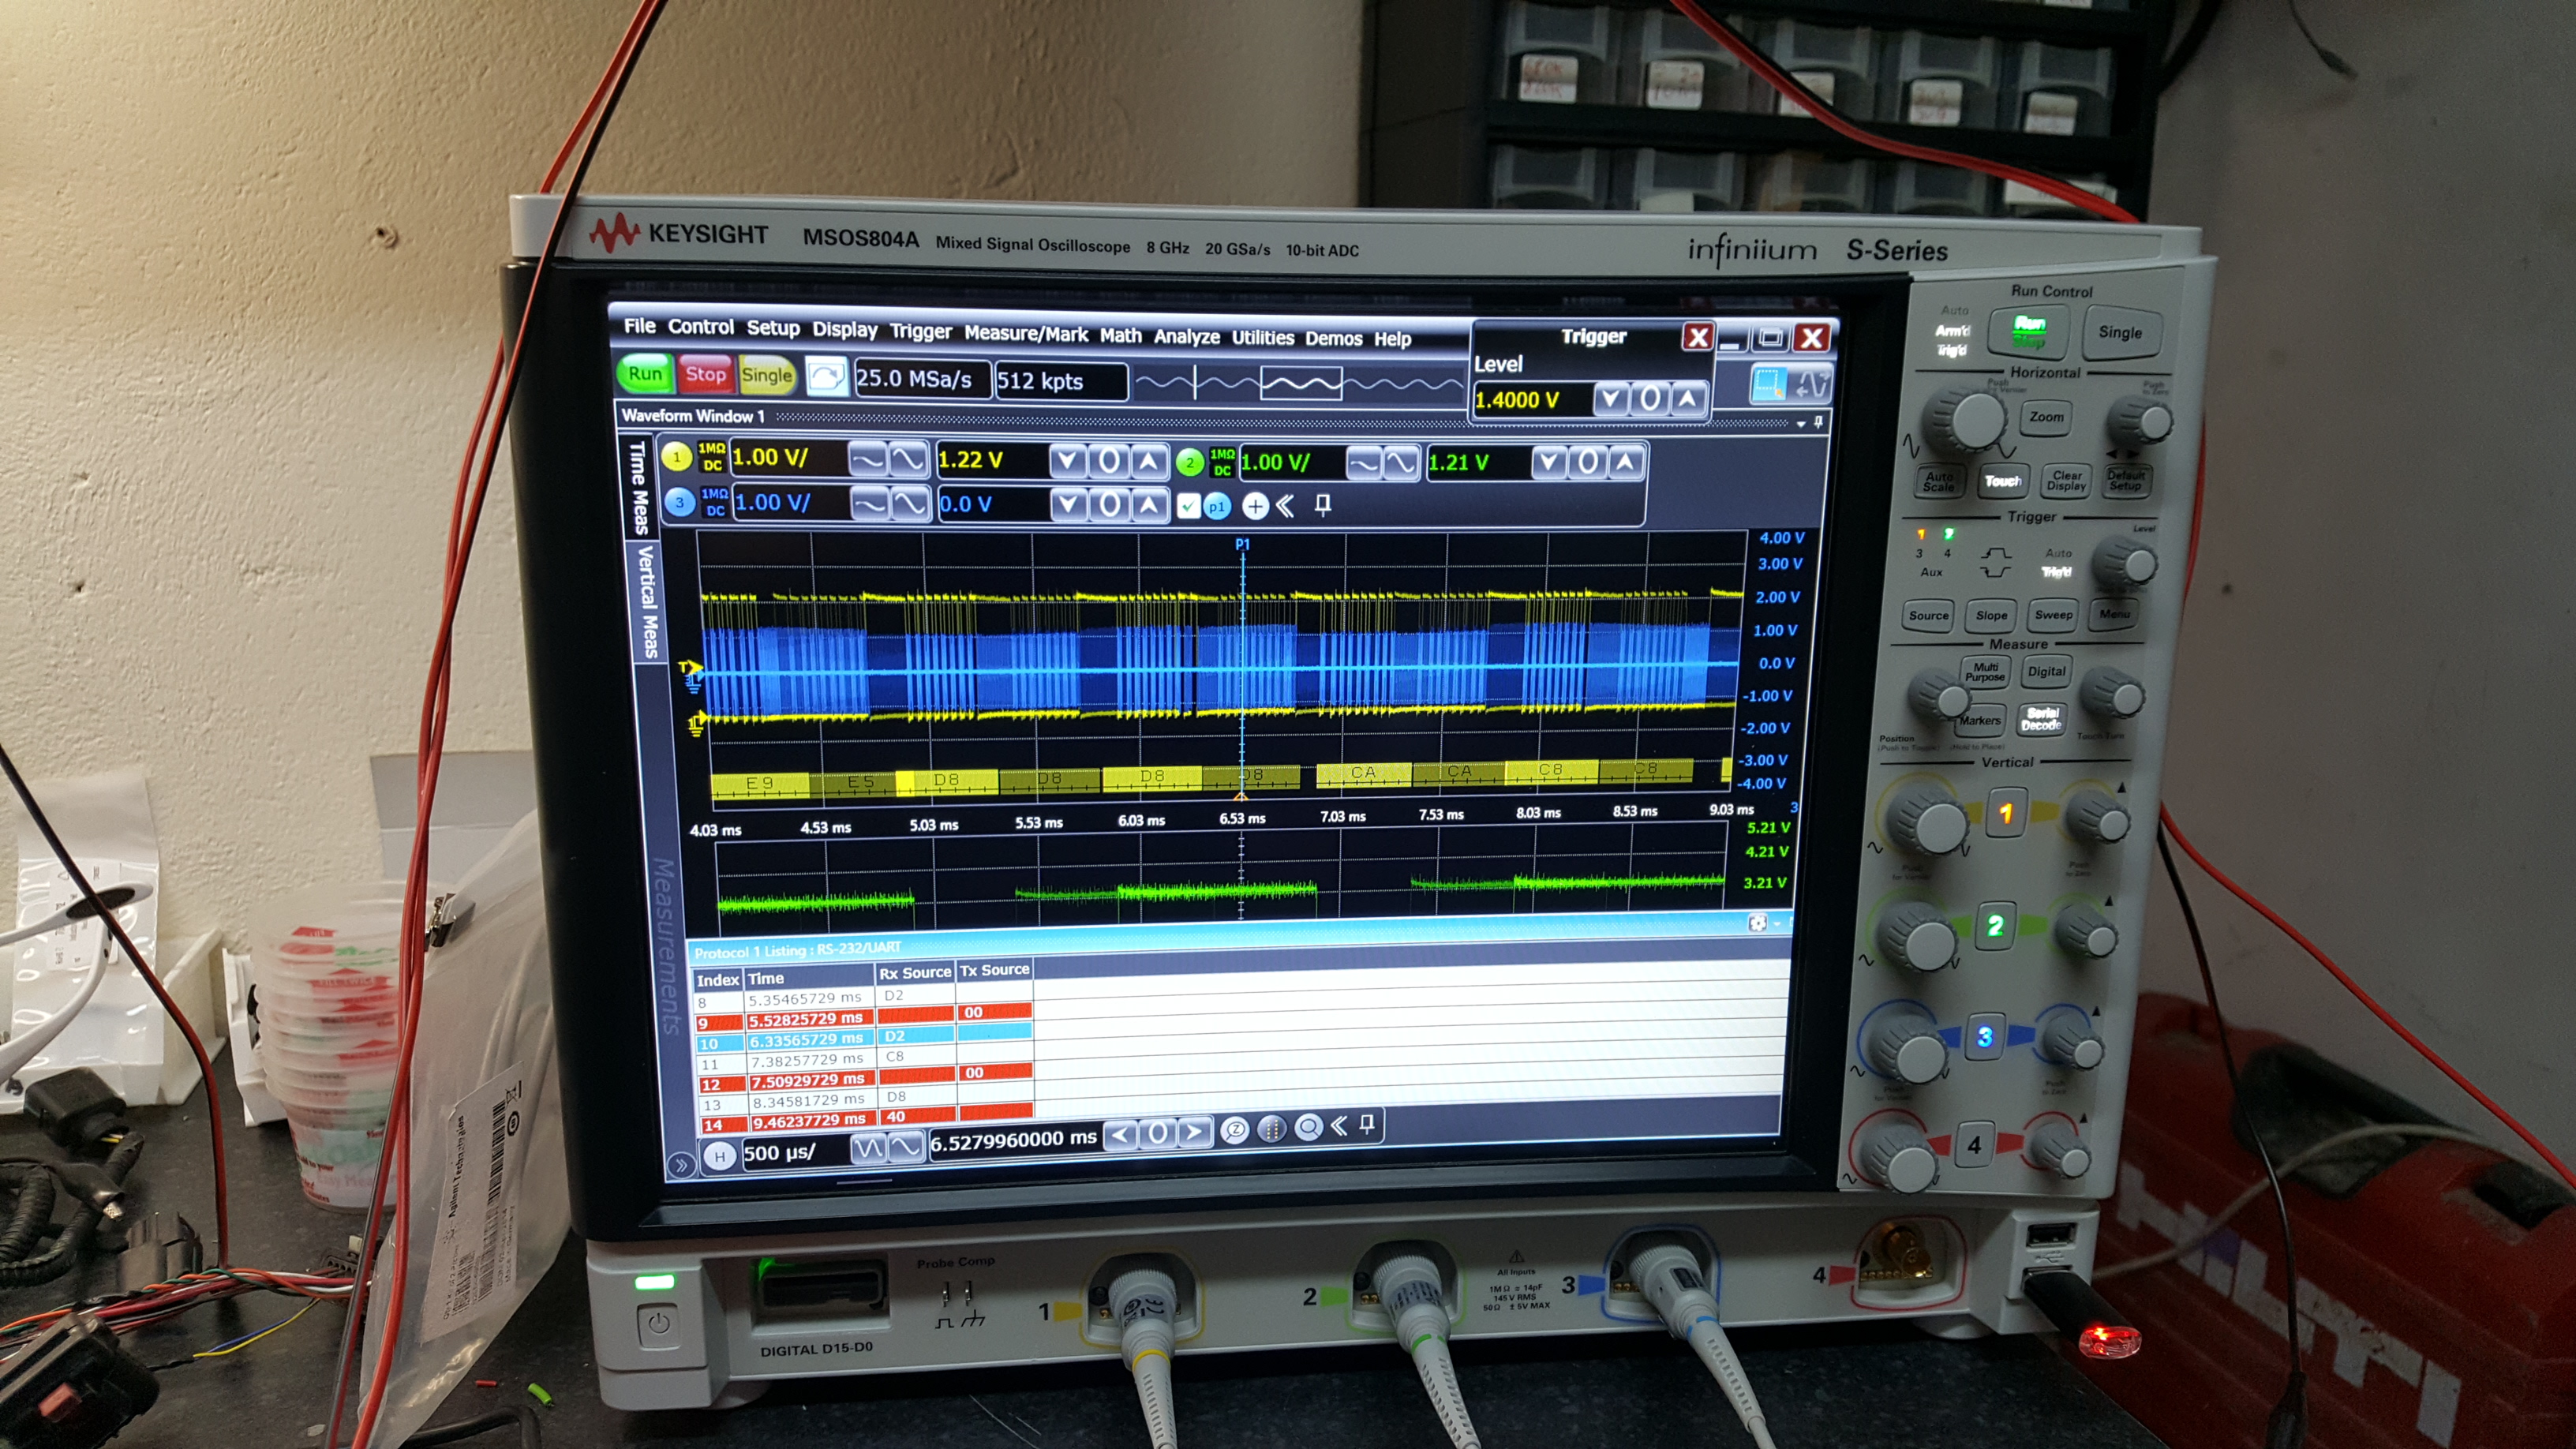
Task: Open the Measure/Mark menu
Action: point(1025,334)
